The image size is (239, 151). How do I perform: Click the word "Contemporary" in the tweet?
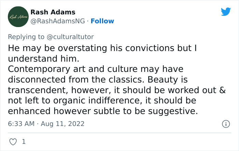(x=39, y=69)
